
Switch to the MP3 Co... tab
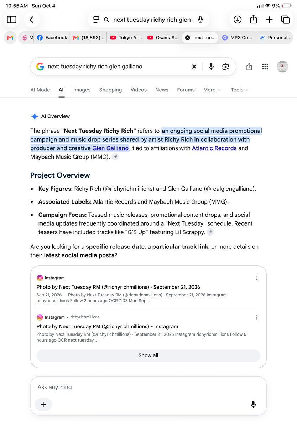pyautogui.click(x=237, y=38)
